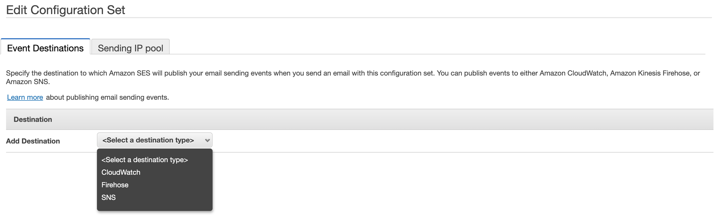
Task: Open the Sending IP pool tab
Action: point(130,48)
